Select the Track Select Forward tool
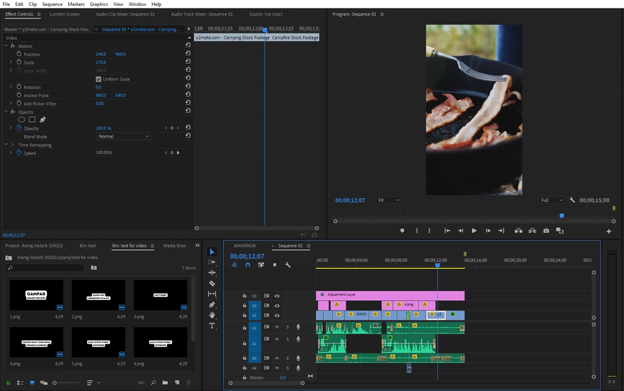624x391 pixels. point(211,261)
